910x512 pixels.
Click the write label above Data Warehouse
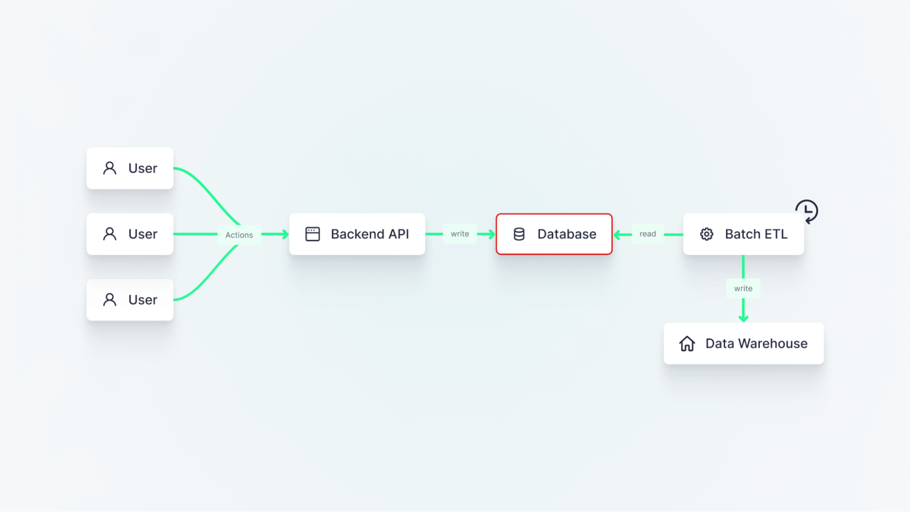click(743, 288)
